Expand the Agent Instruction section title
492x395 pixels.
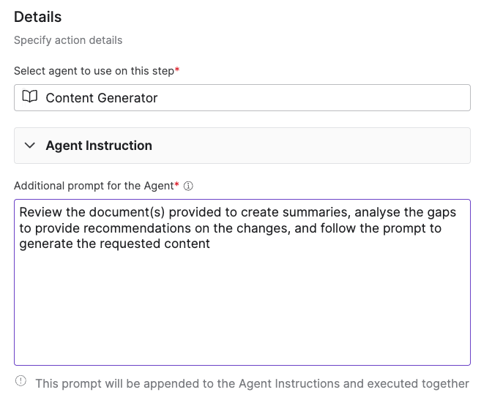99,146
